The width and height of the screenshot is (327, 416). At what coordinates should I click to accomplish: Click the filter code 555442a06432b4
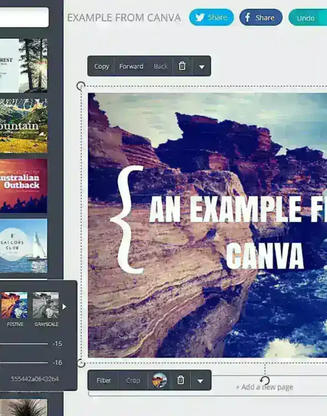pos(35,379)
